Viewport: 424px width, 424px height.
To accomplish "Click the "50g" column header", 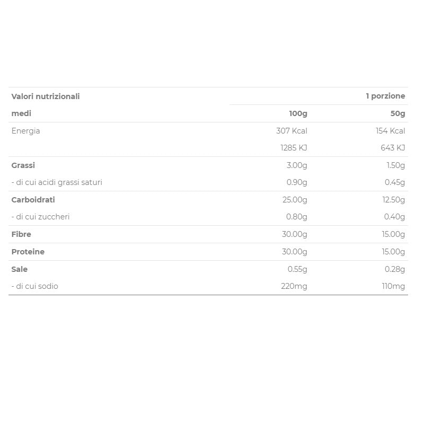I will tap(397, 113).
